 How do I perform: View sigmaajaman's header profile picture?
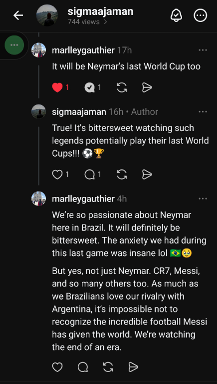pyautogui.click(x=47, y=15)
